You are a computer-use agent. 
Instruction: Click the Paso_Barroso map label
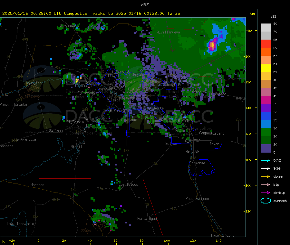pyautogui.click(x=197, y=199)
